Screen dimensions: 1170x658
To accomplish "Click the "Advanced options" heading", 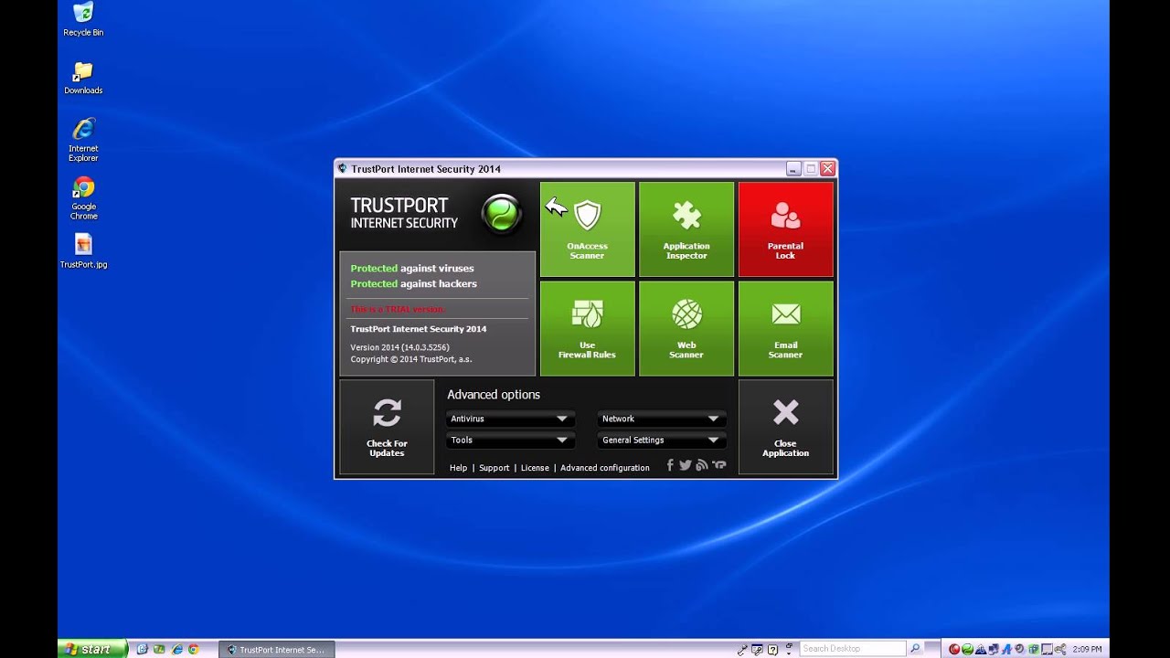I will tap(494, 395).
